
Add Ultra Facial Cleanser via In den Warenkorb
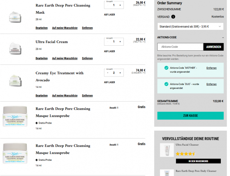[x=198, y=161]
